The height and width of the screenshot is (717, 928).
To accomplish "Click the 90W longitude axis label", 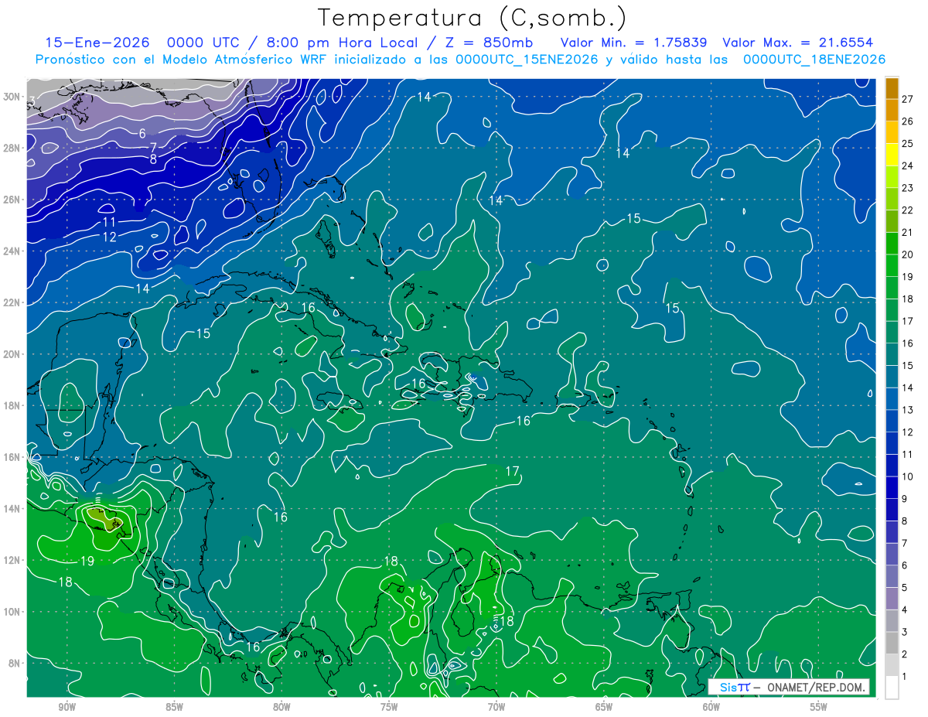I will click(x=67, y=707).
